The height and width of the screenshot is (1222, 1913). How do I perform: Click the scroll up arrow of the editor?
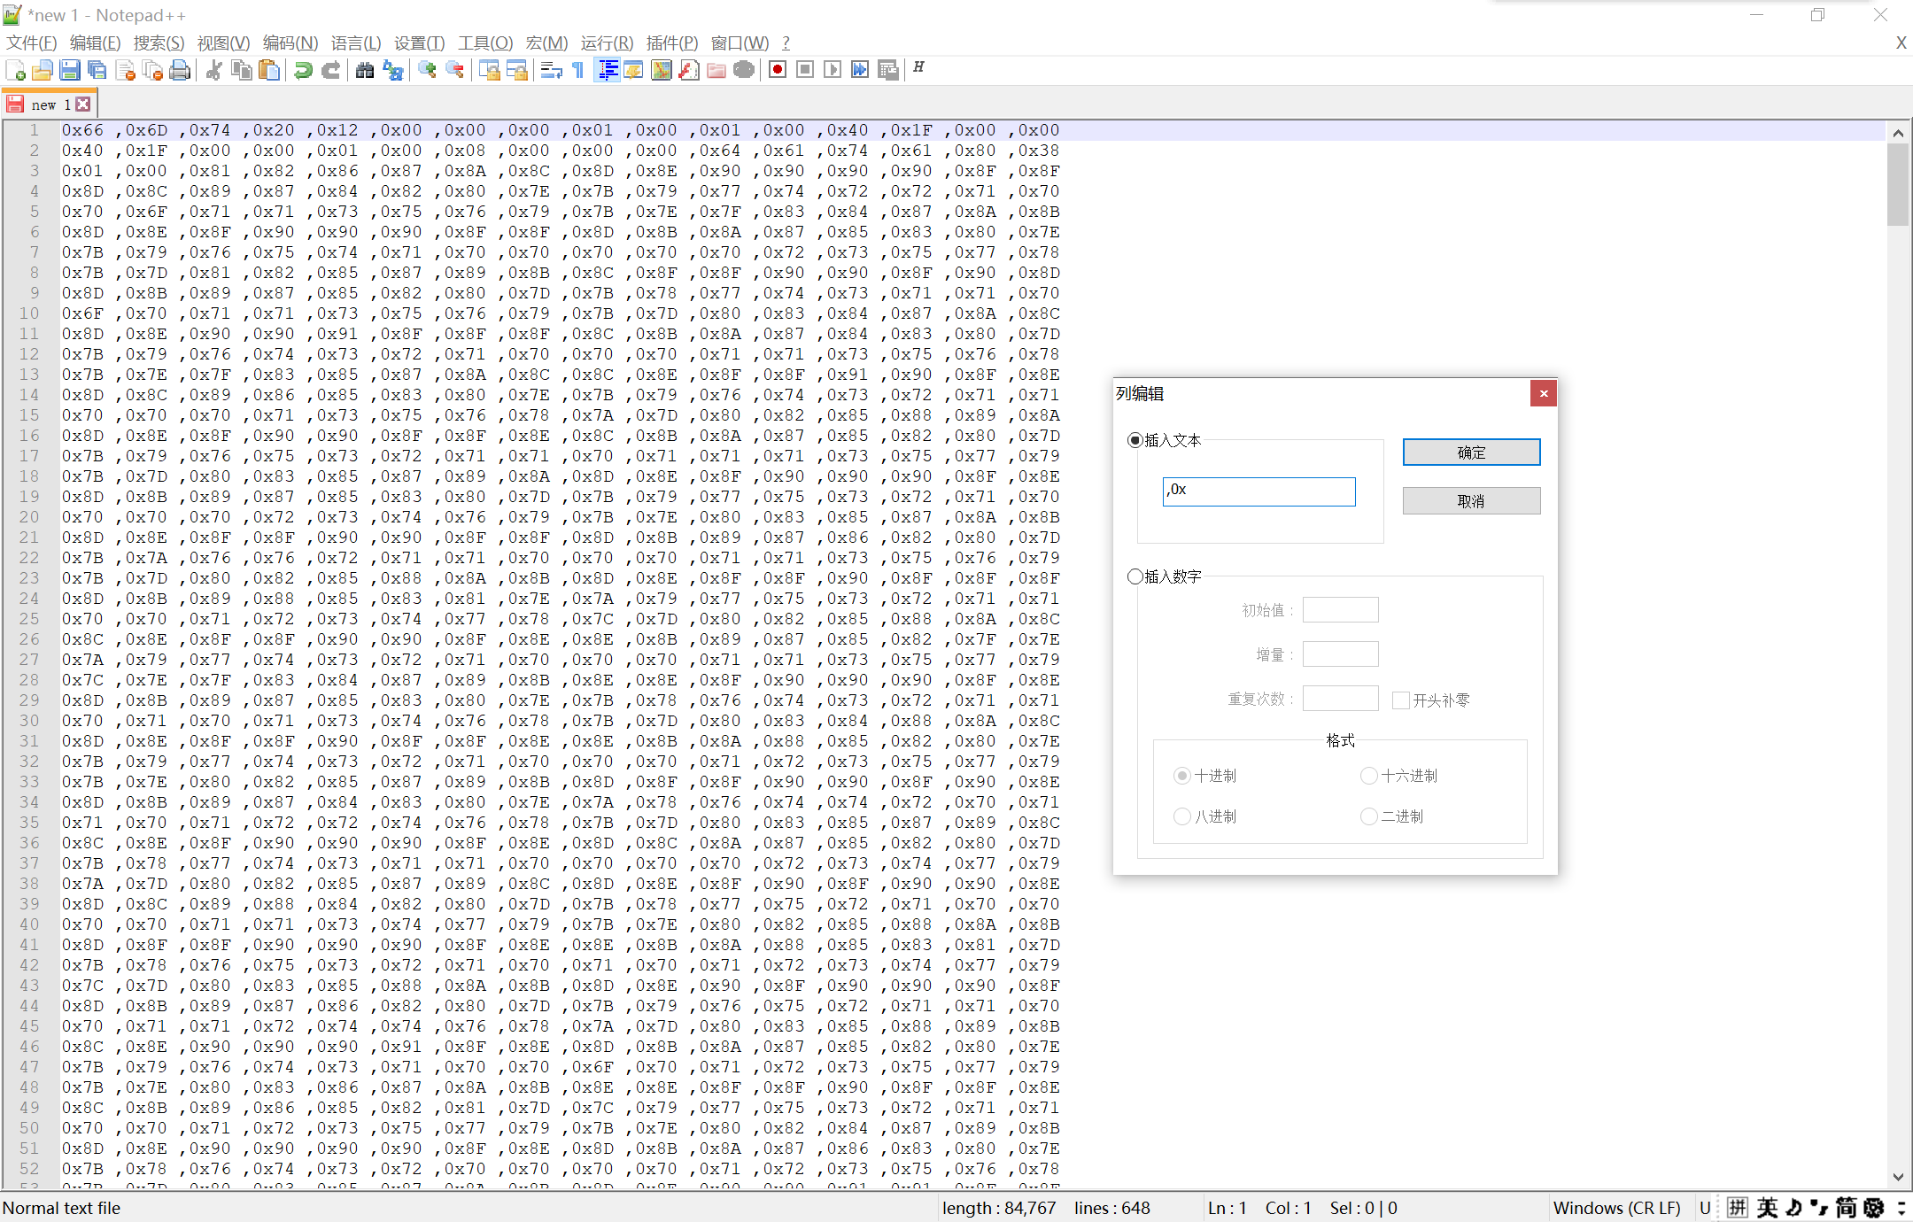click(1897, 133)
